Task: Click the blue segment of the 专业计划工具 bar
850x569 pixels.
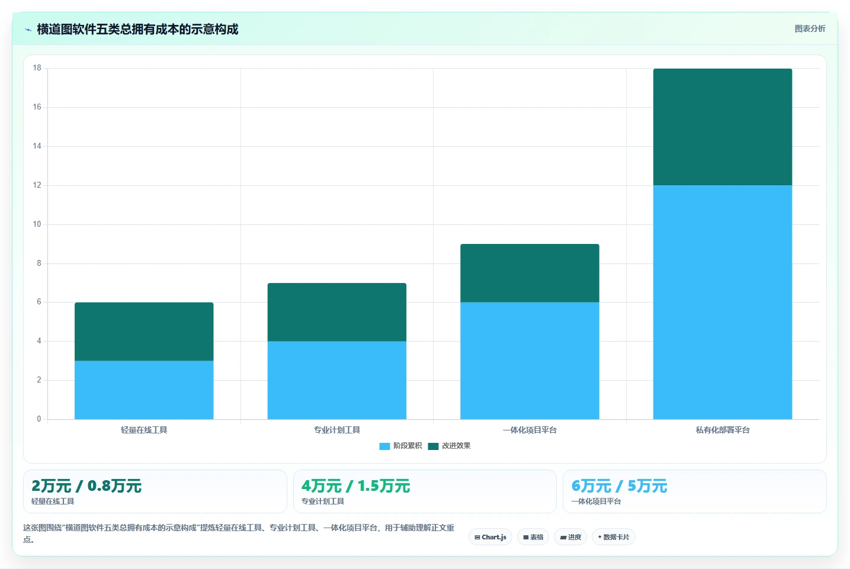Action: click(x=337, y=380)
